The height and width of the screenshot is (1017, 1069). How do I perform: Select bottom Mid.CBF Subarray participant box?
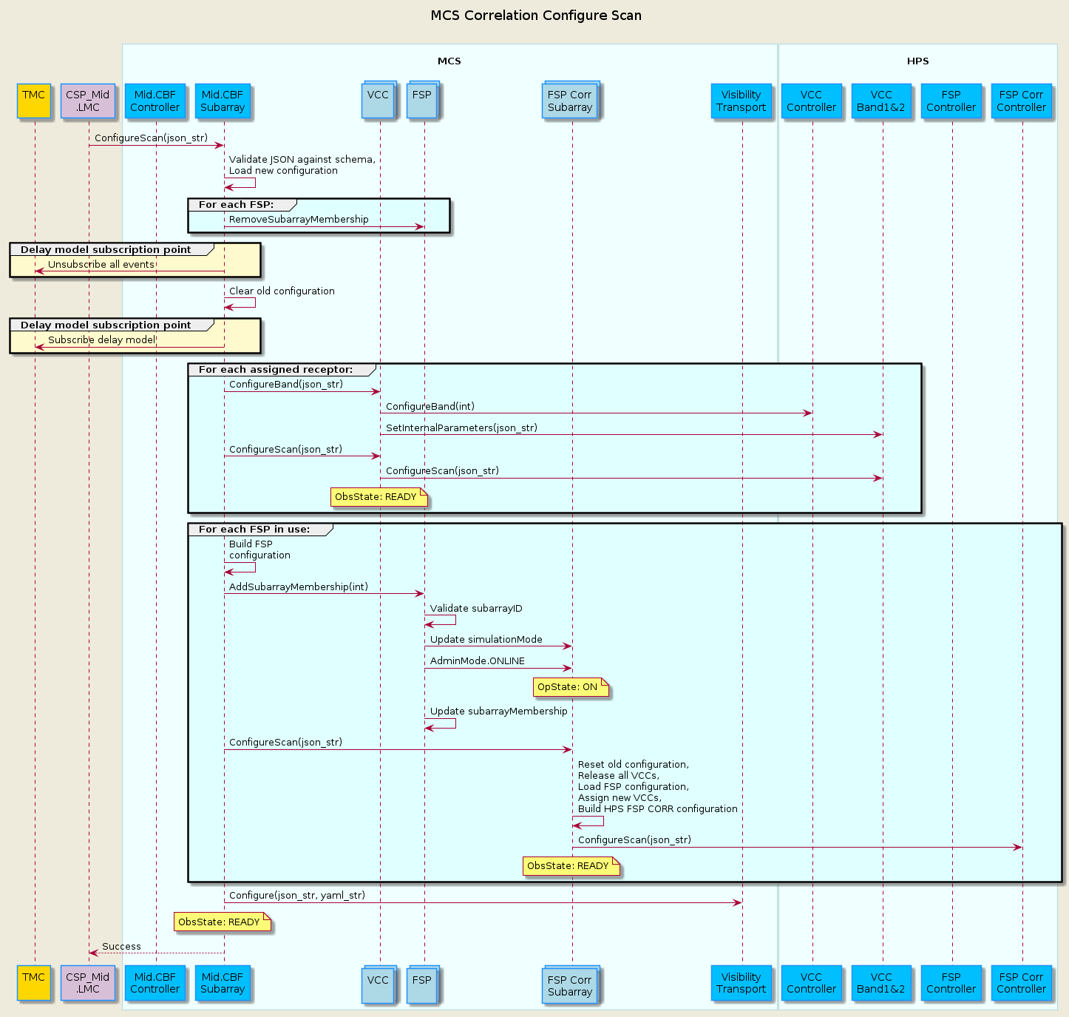click(x=223, y=983)
